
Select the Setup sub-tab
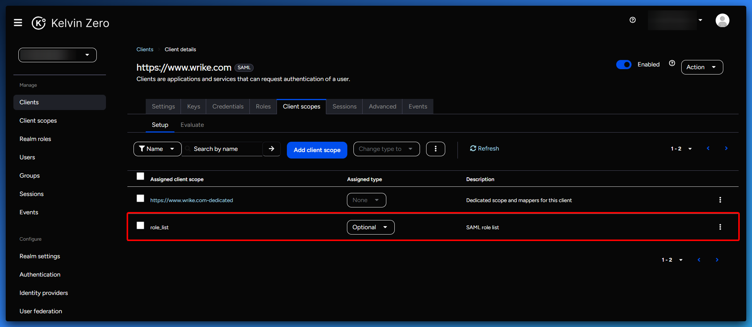point(160,125)
